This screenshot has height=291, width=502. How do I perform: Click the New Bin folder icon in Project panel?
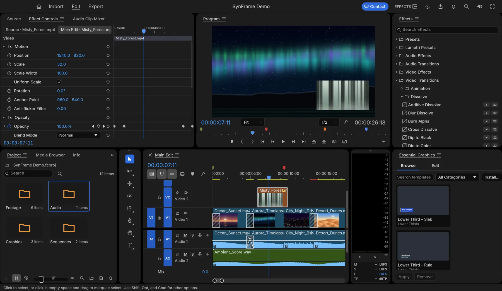point(91,278)
